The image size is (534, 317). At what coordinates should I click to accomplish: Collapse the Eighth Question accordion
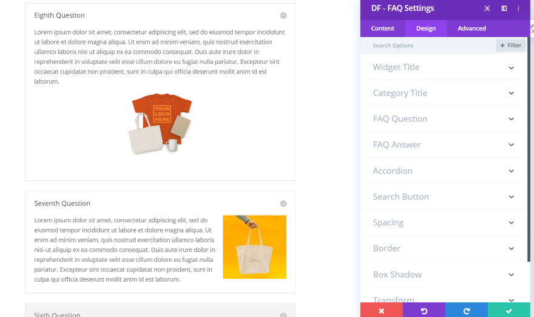[283, 16]
